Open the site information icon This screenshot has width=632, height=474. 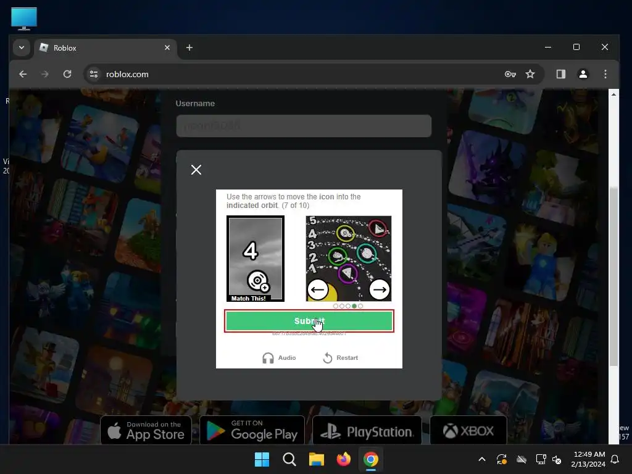coord(94,74)
